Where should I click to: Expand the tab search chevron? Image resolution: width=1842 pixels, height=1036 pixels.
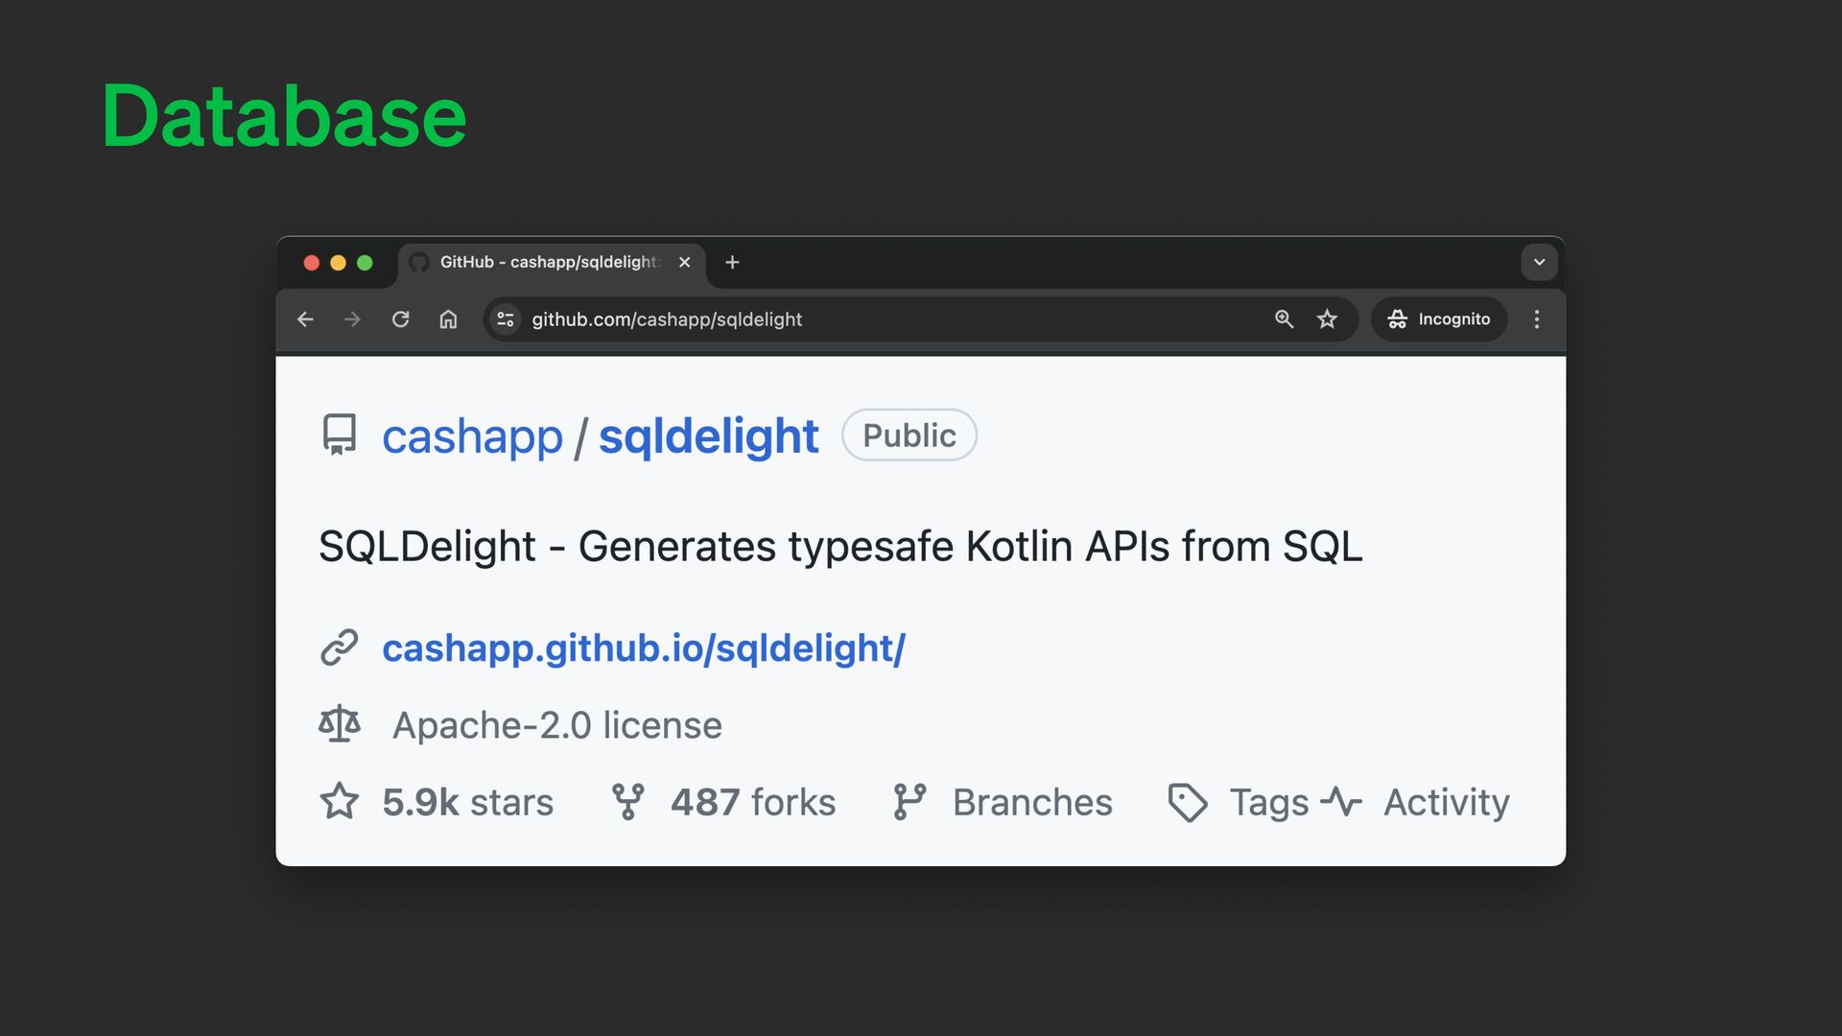[x=1539, y=262]
